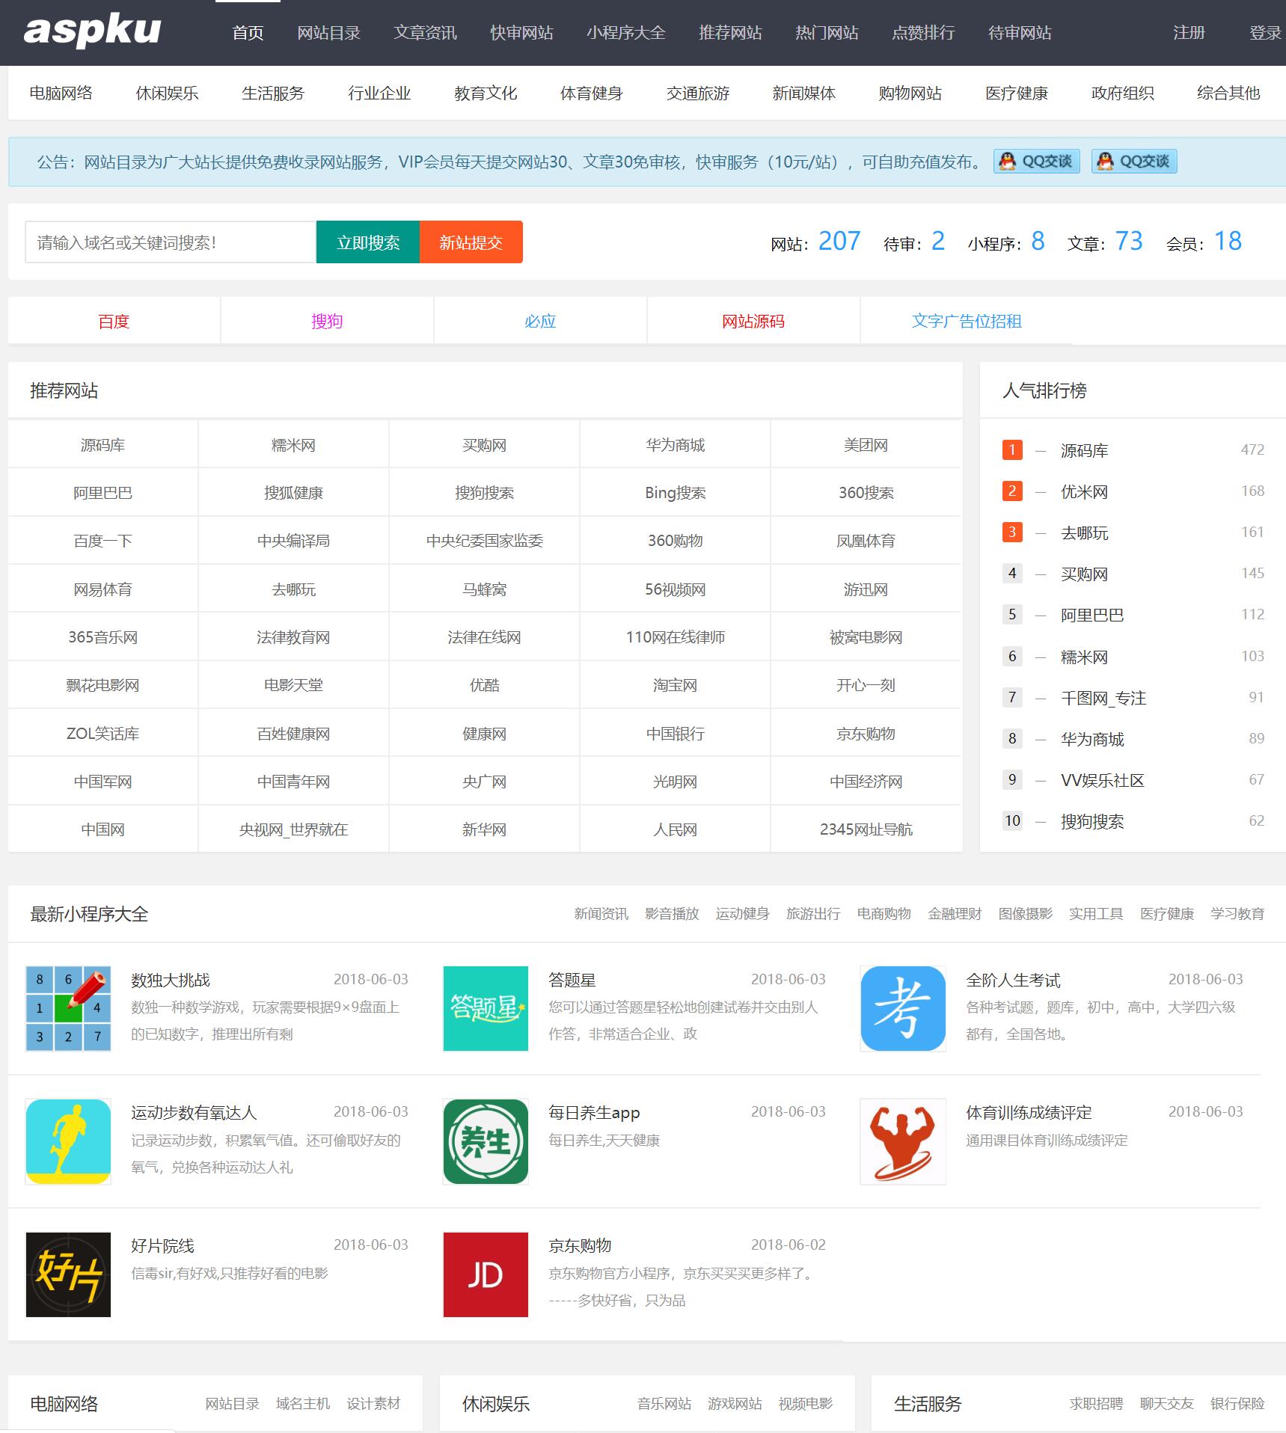Image resolution: width=1286 pixels, height=1433 pixels.
Task: Open 域名主机 under 电脑网络 section
Action: [x=303, y=1404]
